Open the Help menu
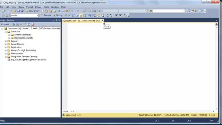The image size is (222, 125). (x=63, y=7)
